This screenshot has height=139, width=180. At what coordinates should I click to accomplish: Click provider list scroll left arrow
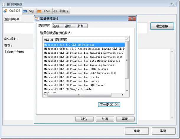coord(45,95)
